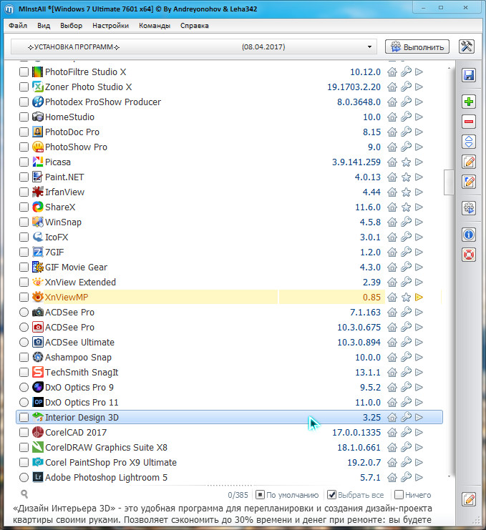Check the PhotoFiltre Studio X checkbox
Image resolution: width=486 pixels, height=530 pixels.
tap(24, 72)
